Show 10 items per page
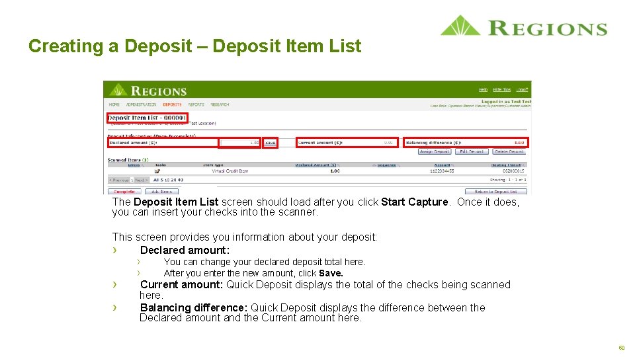The width and height of the screenshot is (635, 357). (x=167, y=180)
